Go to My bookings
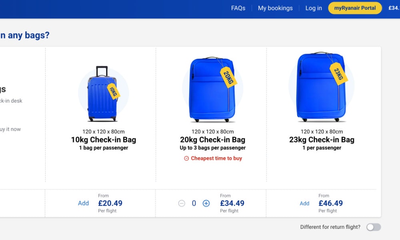400x240 pixels. coord(275,8)
